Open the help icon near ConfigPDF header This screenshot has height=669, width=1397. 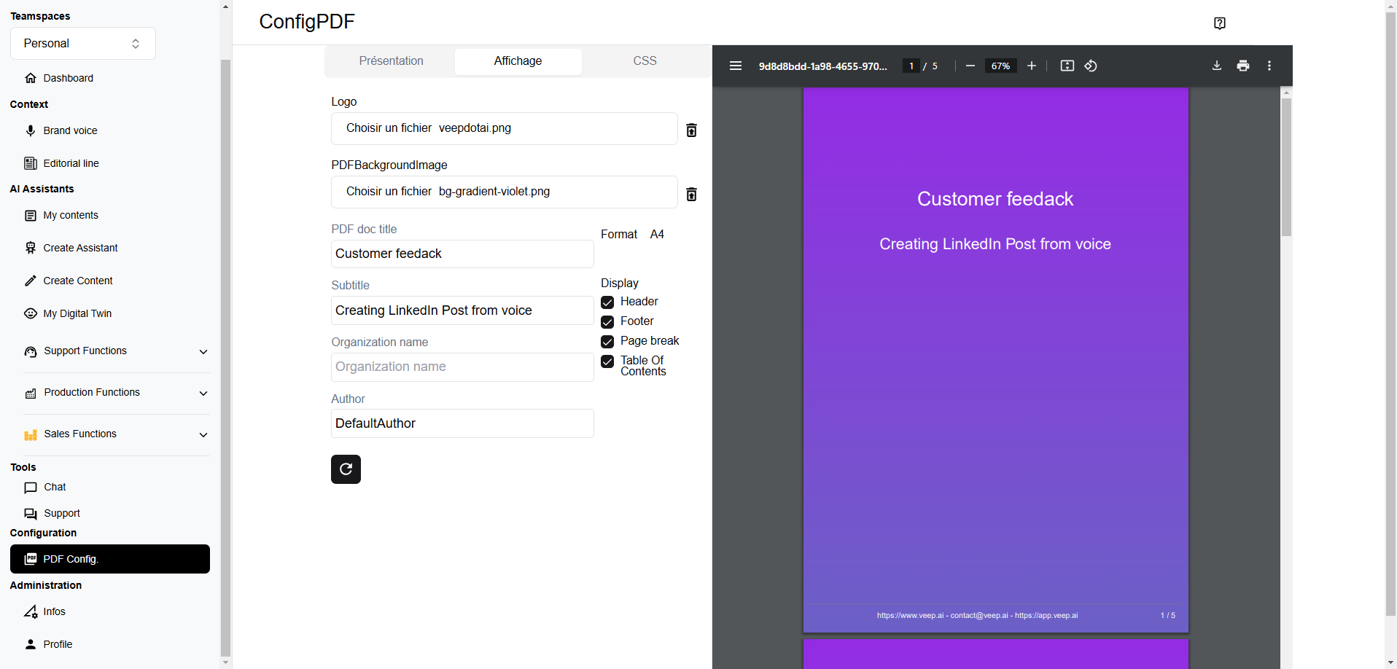coord(1219,23)
